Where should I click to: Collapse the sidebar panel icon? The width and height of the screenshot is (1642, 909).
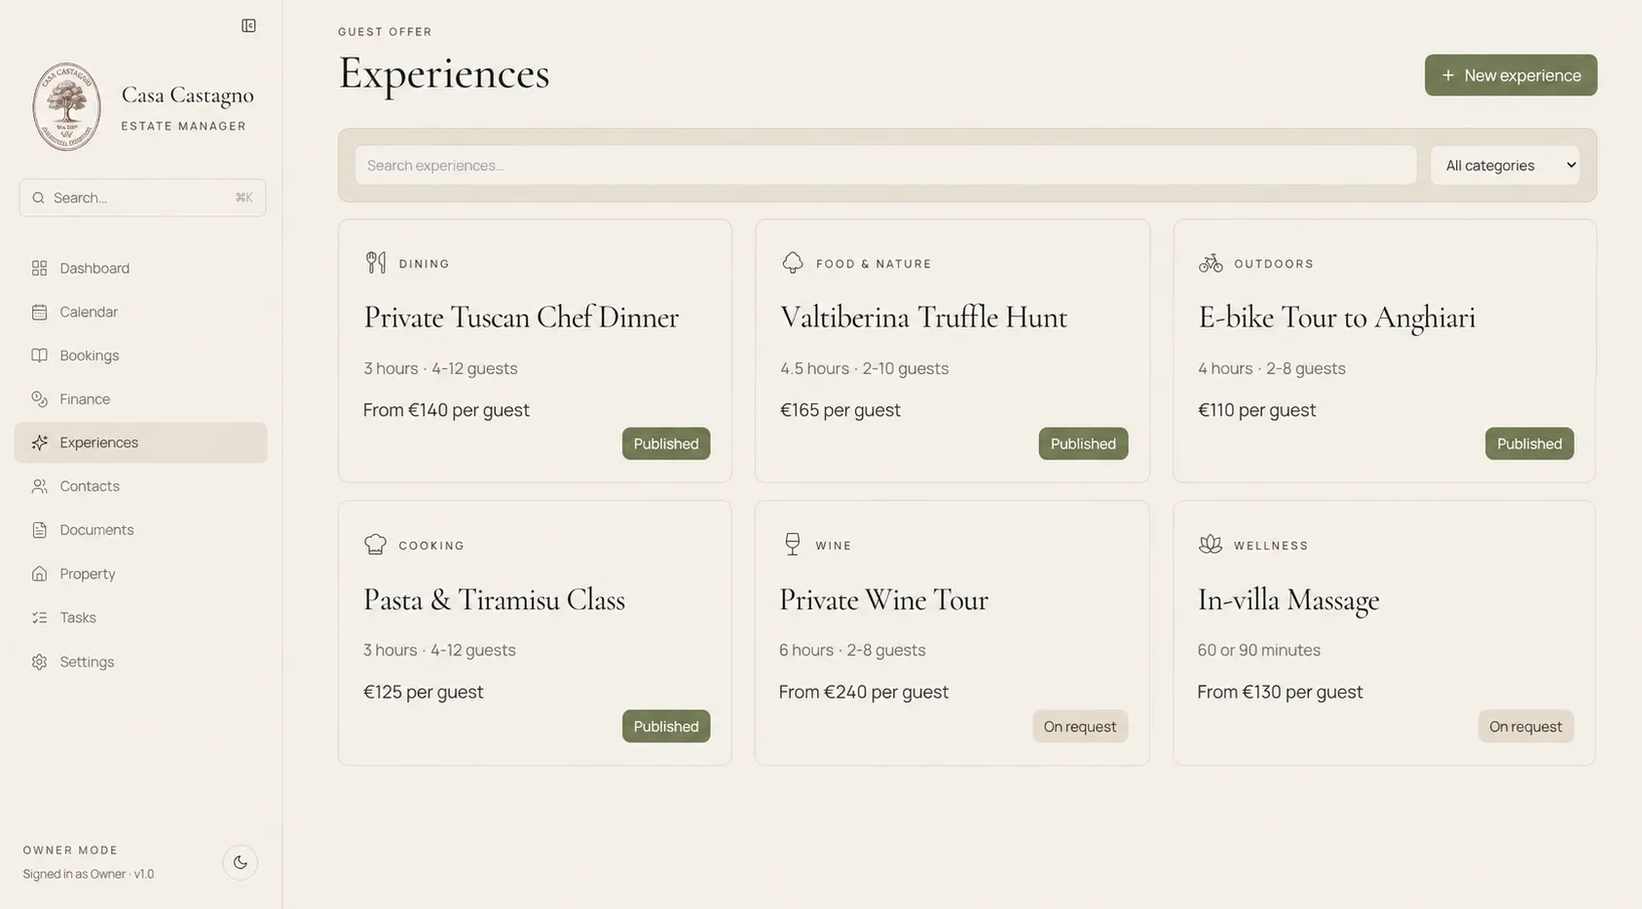[x=248, y=25]
